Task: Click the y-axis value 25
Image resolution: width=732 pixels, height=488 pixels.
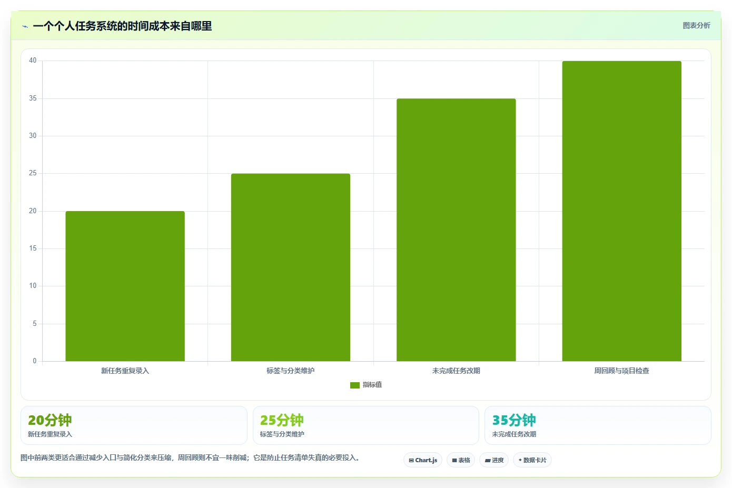Action: pyautogui.click(x=33, y=173)
